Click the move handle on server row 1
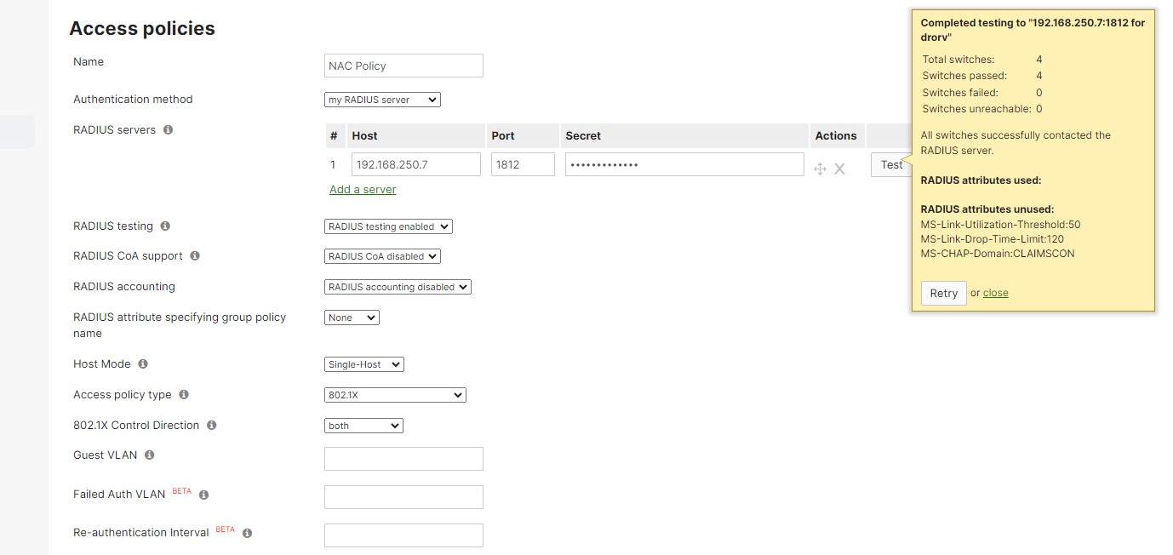Screen dimensions: 1173x555 click(820, 169)
